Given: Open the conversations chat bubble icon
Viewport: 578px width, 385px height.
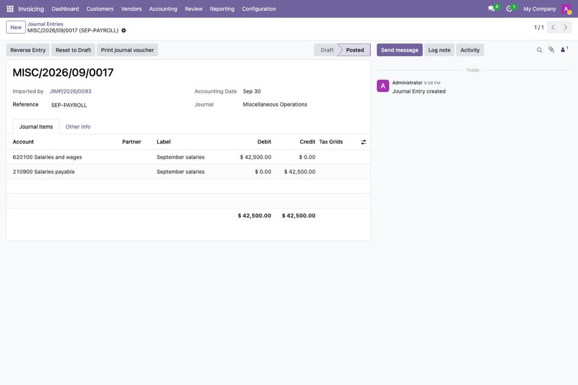Looking at the screenshot, I should pos(492,8).
